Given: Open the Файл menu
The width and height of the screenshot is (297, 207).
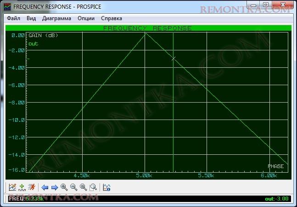Looking at the screenshot, I should click(14, 18).
